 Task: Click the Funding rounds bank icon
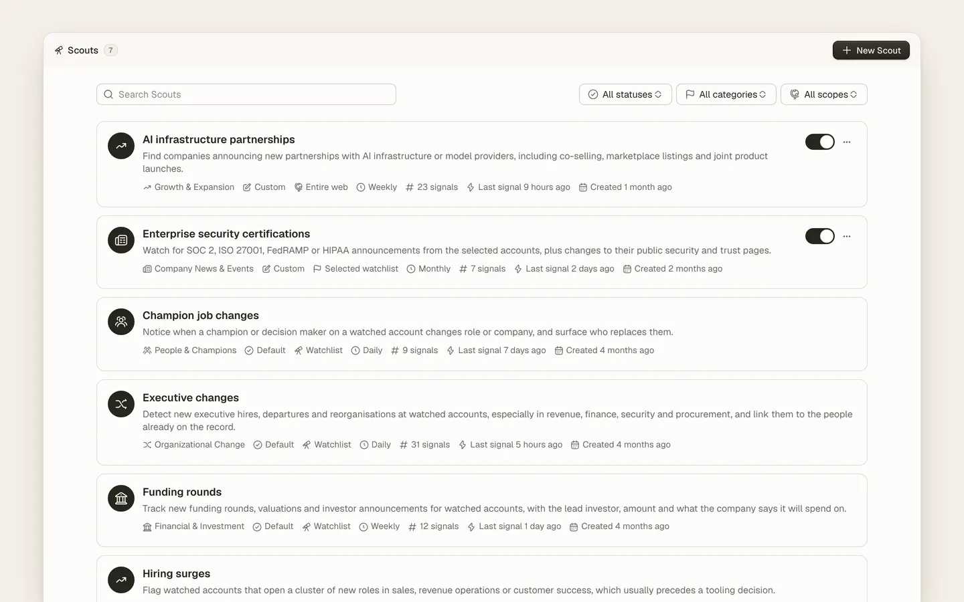(x=121, y=498)
